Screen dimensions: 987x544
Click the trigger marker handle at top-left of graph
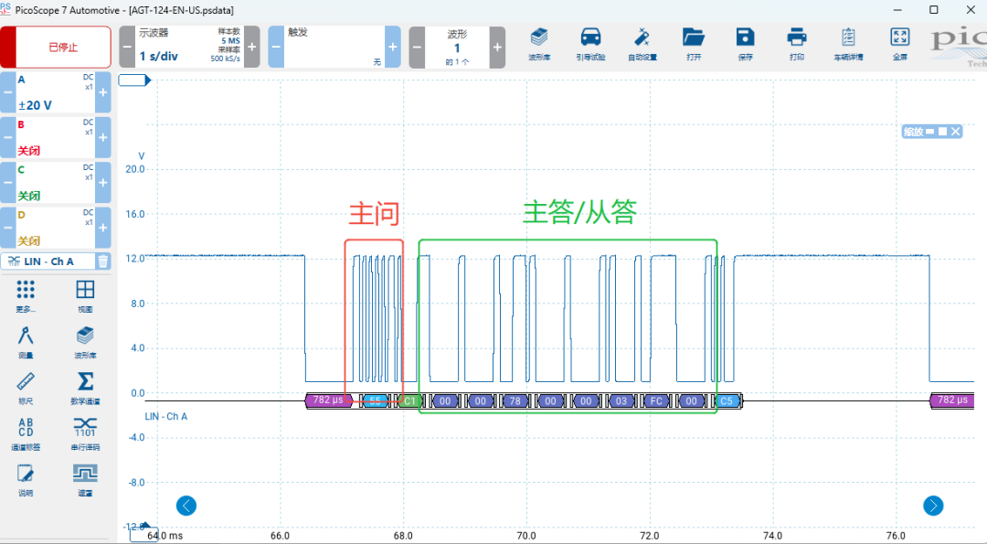click(134, 80)
